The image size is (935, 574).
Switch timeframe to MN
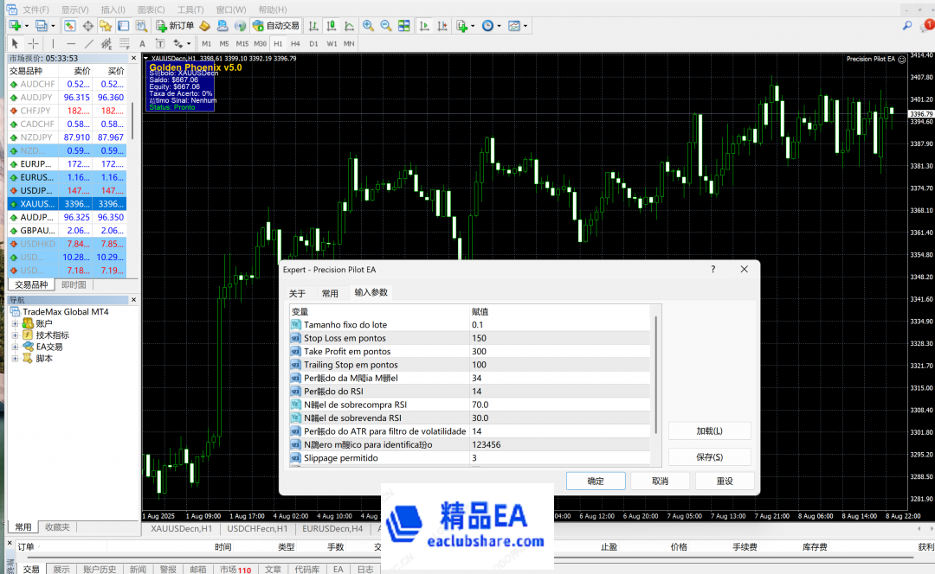click(x=349, y=43)
